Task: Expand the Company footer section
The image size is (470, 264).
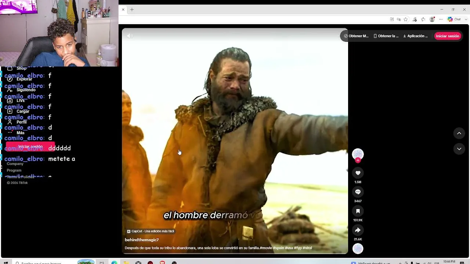Action: pos(15,164)
